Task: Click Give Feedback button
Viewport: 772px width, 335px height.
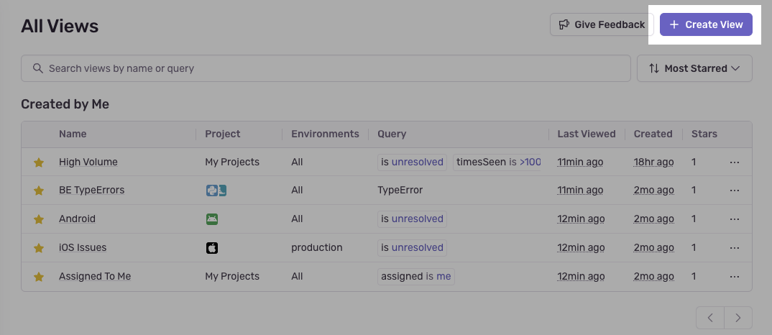Action: pos(601,24)
